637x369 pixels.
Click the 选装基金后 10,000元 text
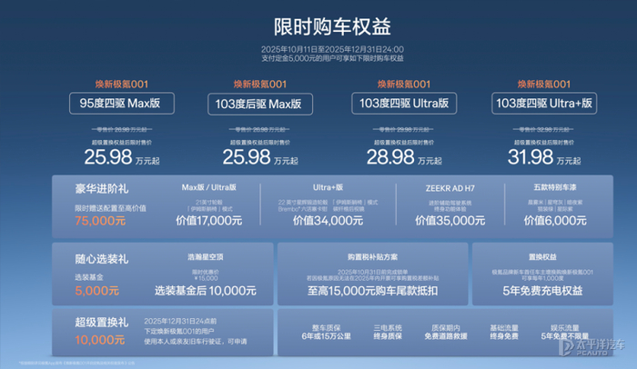tap(206, 291)
